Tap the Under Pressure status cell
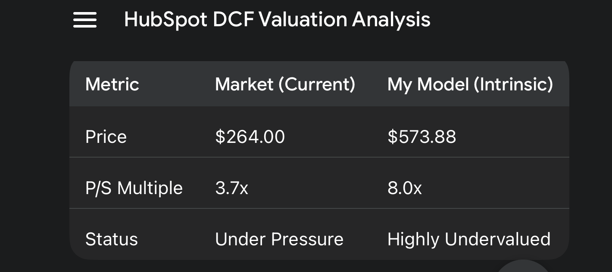Image resolution: width=612 pixels, height=272 pixels. [279, 239]
